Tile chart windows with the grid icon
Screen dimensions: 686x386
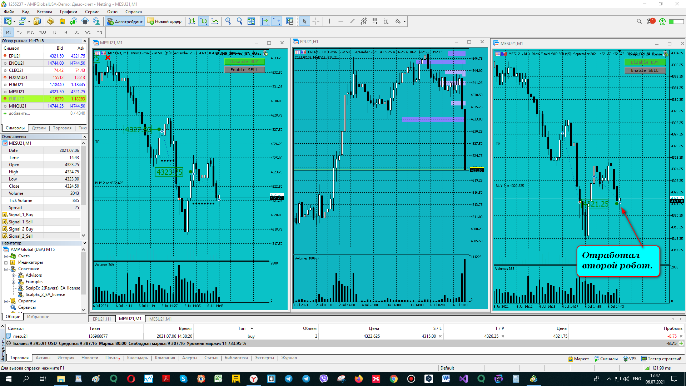tap(251, 21)
